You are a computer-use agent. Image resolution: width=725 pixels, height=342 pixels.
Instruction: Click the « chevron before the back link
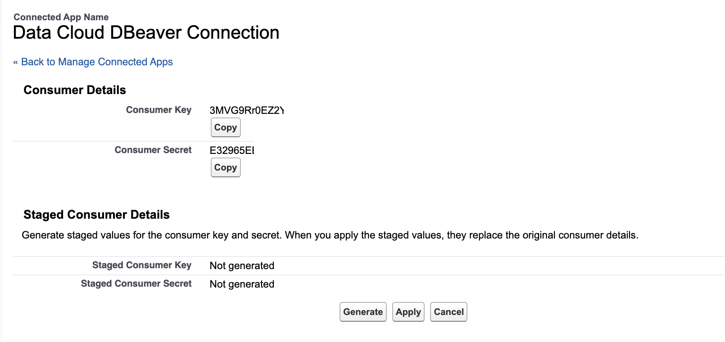click(16, 62)
